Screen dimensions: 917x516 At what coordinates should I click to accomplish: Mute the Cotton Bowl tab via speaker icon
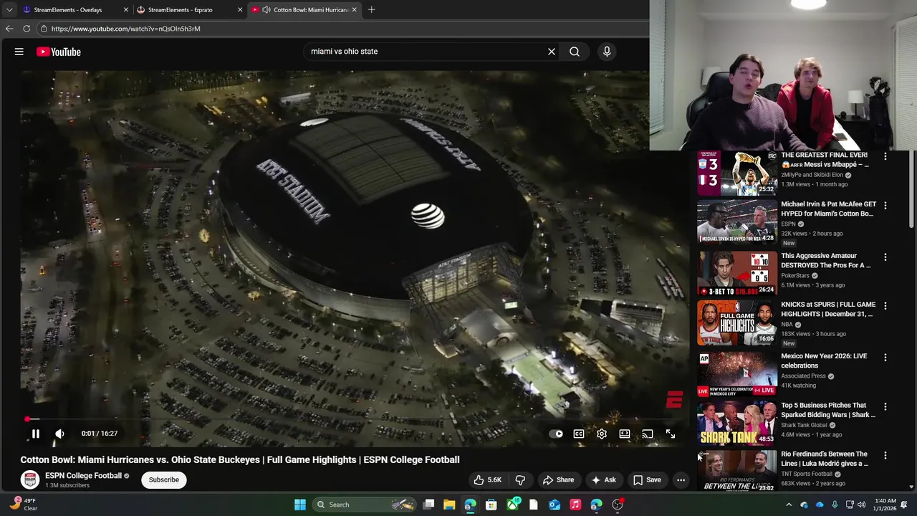266,10
